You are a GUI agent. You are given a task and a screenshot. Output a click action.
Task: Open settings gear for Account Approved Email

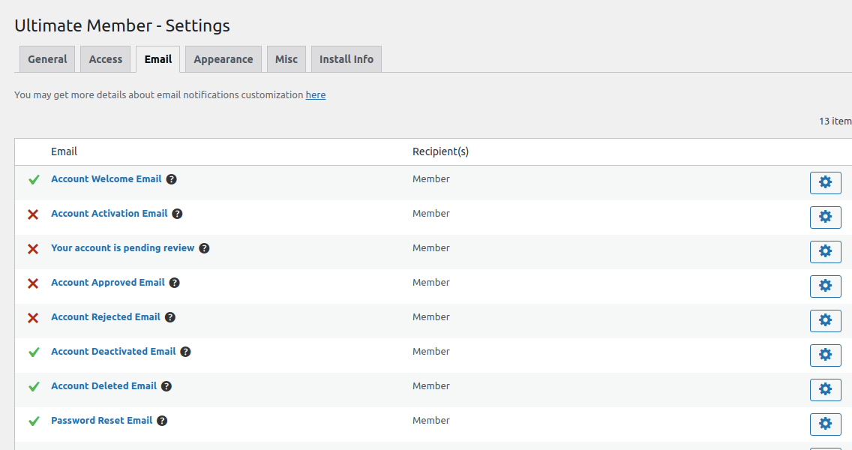[825, 286]
